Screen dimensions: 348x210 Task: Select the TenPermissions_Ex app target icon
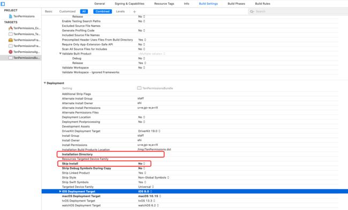tap(10, 28)
